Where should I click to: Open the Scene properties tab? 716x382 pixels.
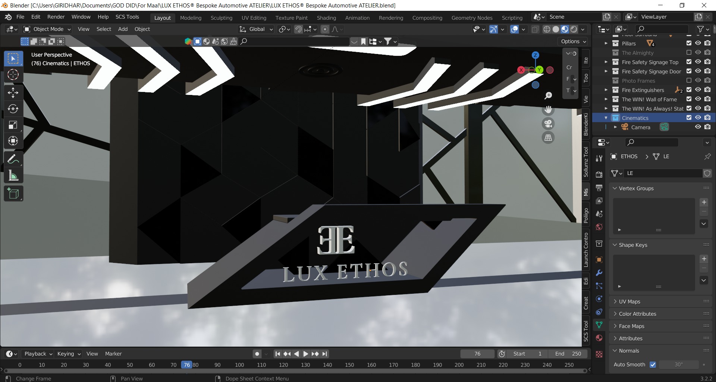click(599, 214)
